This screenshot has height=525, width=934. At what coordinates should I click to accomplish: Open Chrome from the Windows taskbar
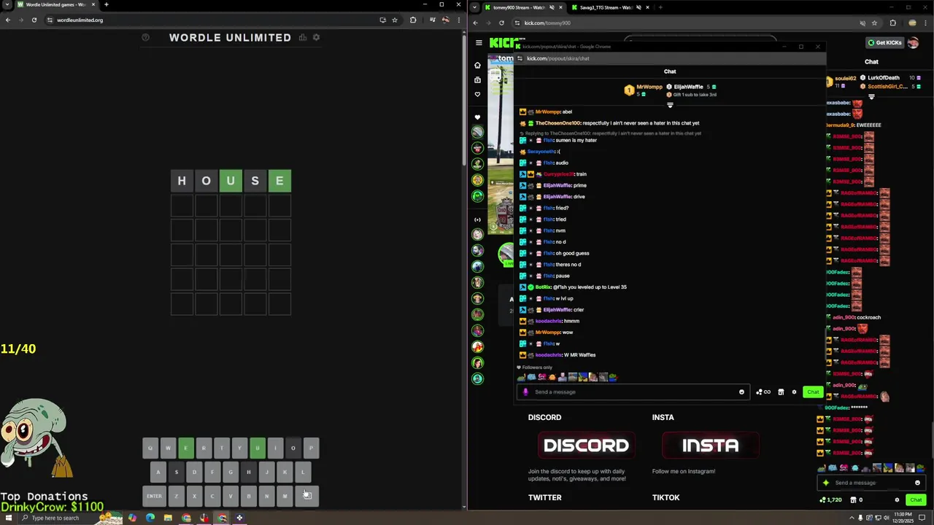[186, 518]
